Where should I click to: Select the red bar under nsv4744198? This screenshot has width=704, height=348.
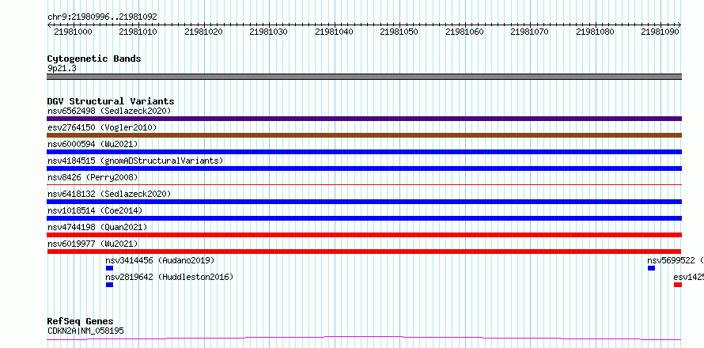pos(364,235)
